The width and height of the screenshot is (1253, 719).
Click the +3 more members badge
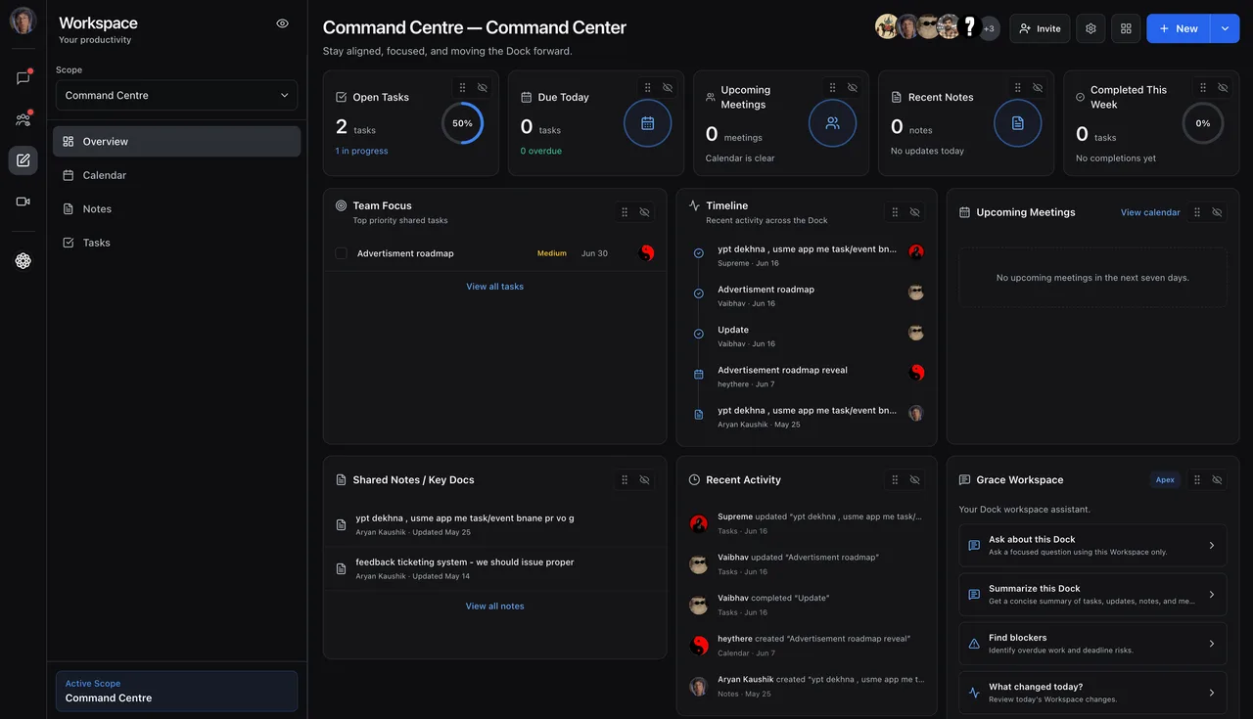(x=989, y=28)
